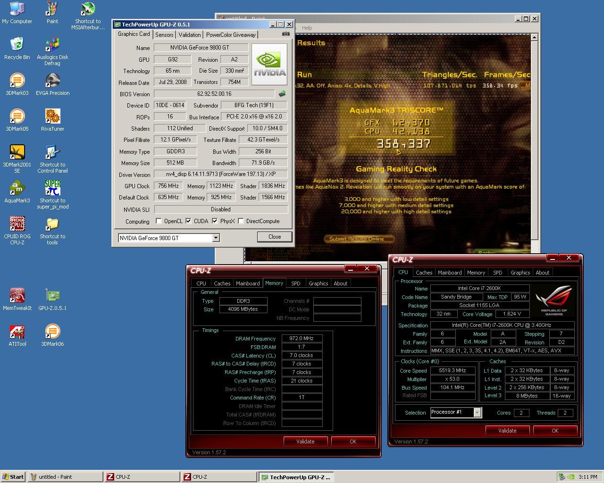This screenshot has height=483, width=604.
Task: Click the GPU-Z screenshot camera icon
Action: point(285,34)
